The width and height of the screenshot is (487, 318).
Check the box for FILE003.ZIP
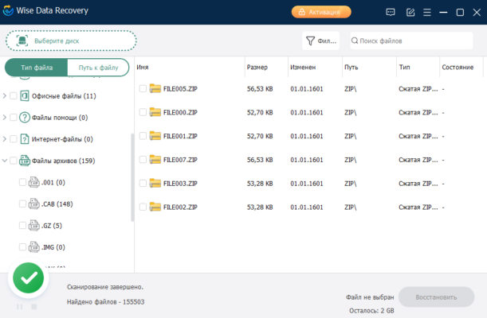(x=143, y=183)
